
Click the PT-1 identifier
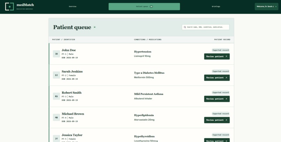pyautogui.click(x=64, y=54)
